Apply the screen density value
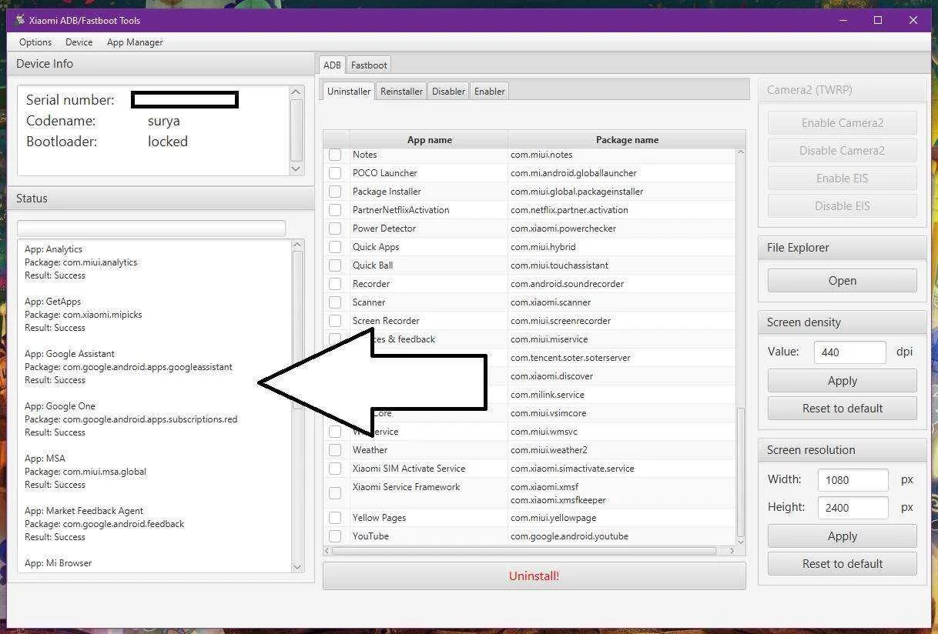This screenshot has height=634, width=938. (x=842, y=381)
